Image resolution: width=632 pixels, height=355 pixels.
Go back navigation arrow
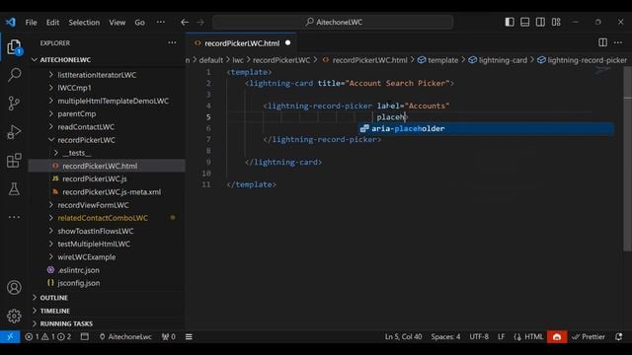(185, 22)
